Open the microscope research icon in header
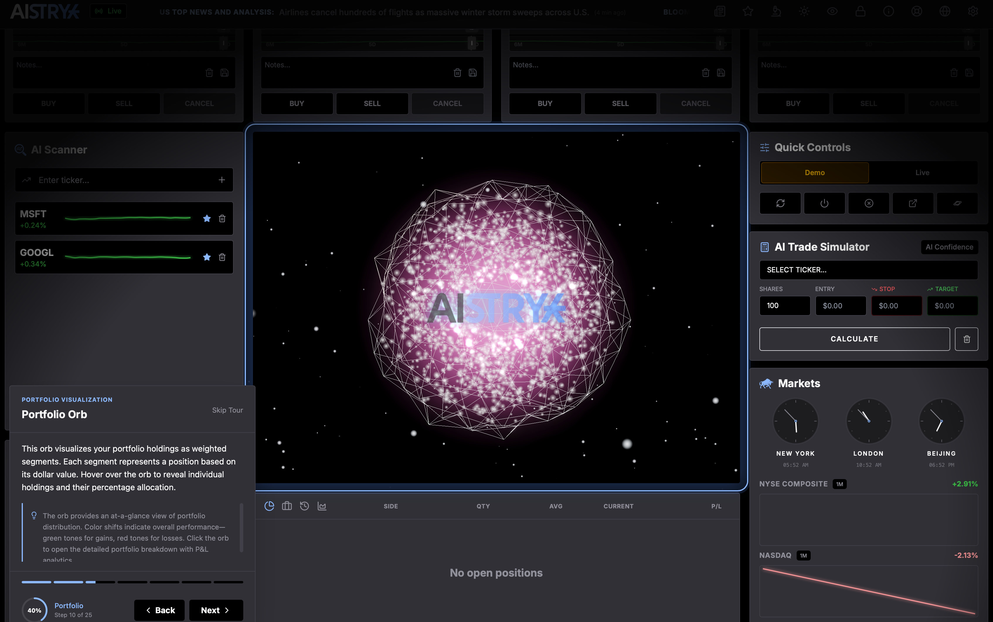993x622 pixels. [x=776, y=11]
